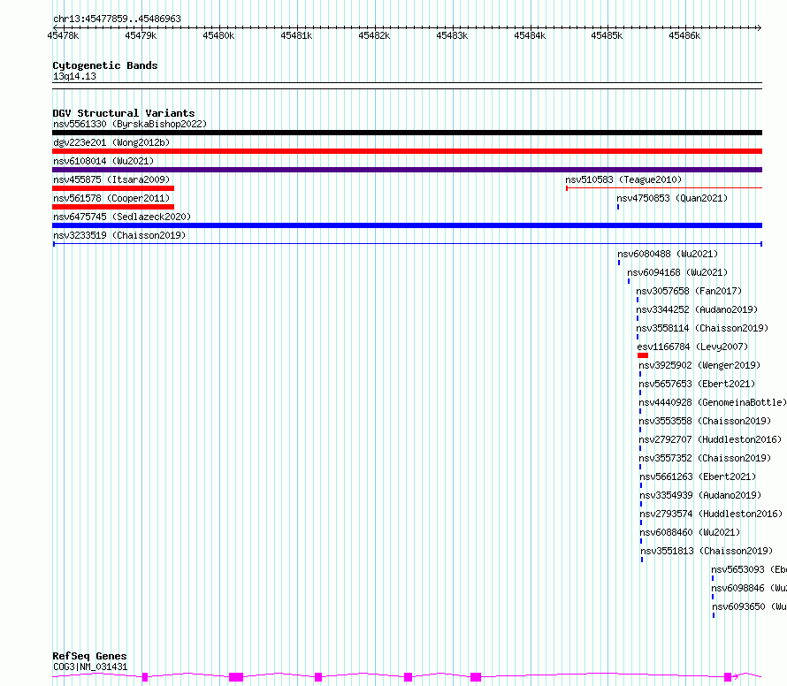Open the nsv6098846 variant label
The width and height of the screenshot is (787, 686).
[749, 588]
